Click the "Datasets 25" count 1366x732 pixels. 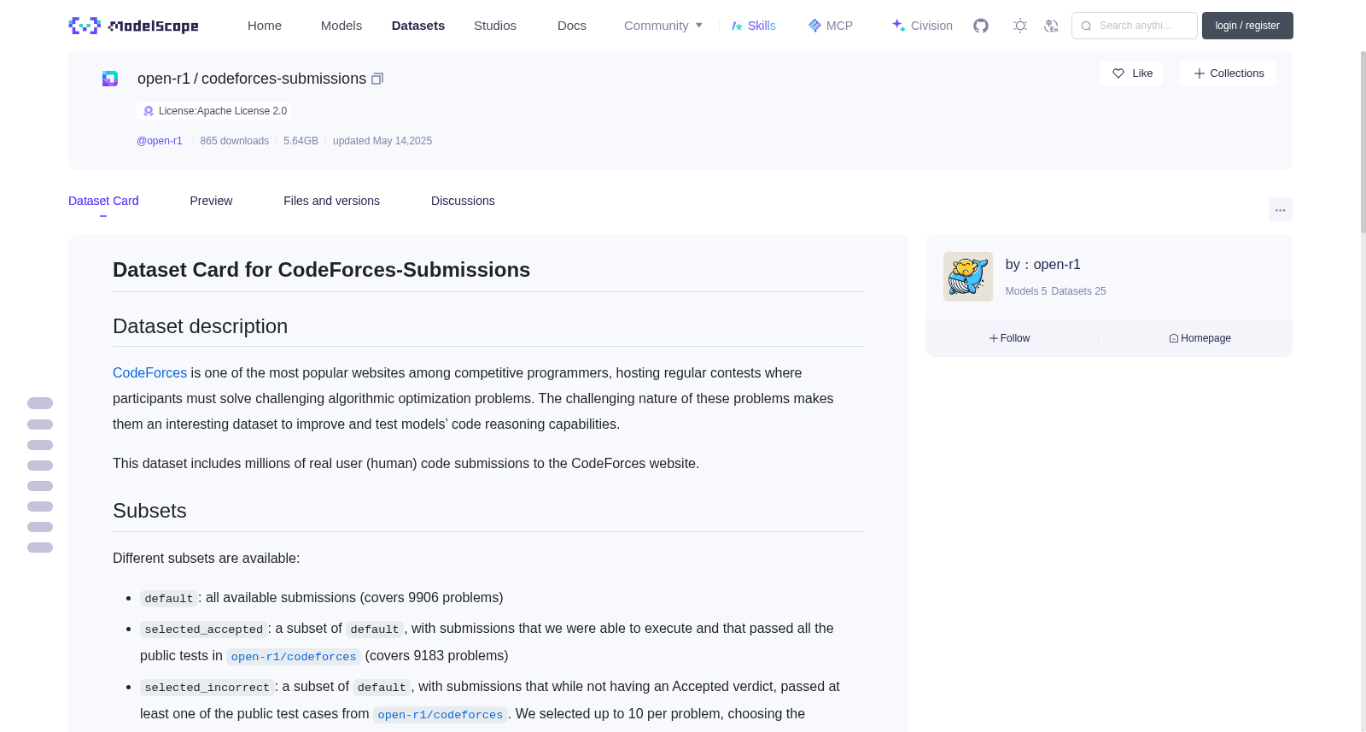point(1078,291)
